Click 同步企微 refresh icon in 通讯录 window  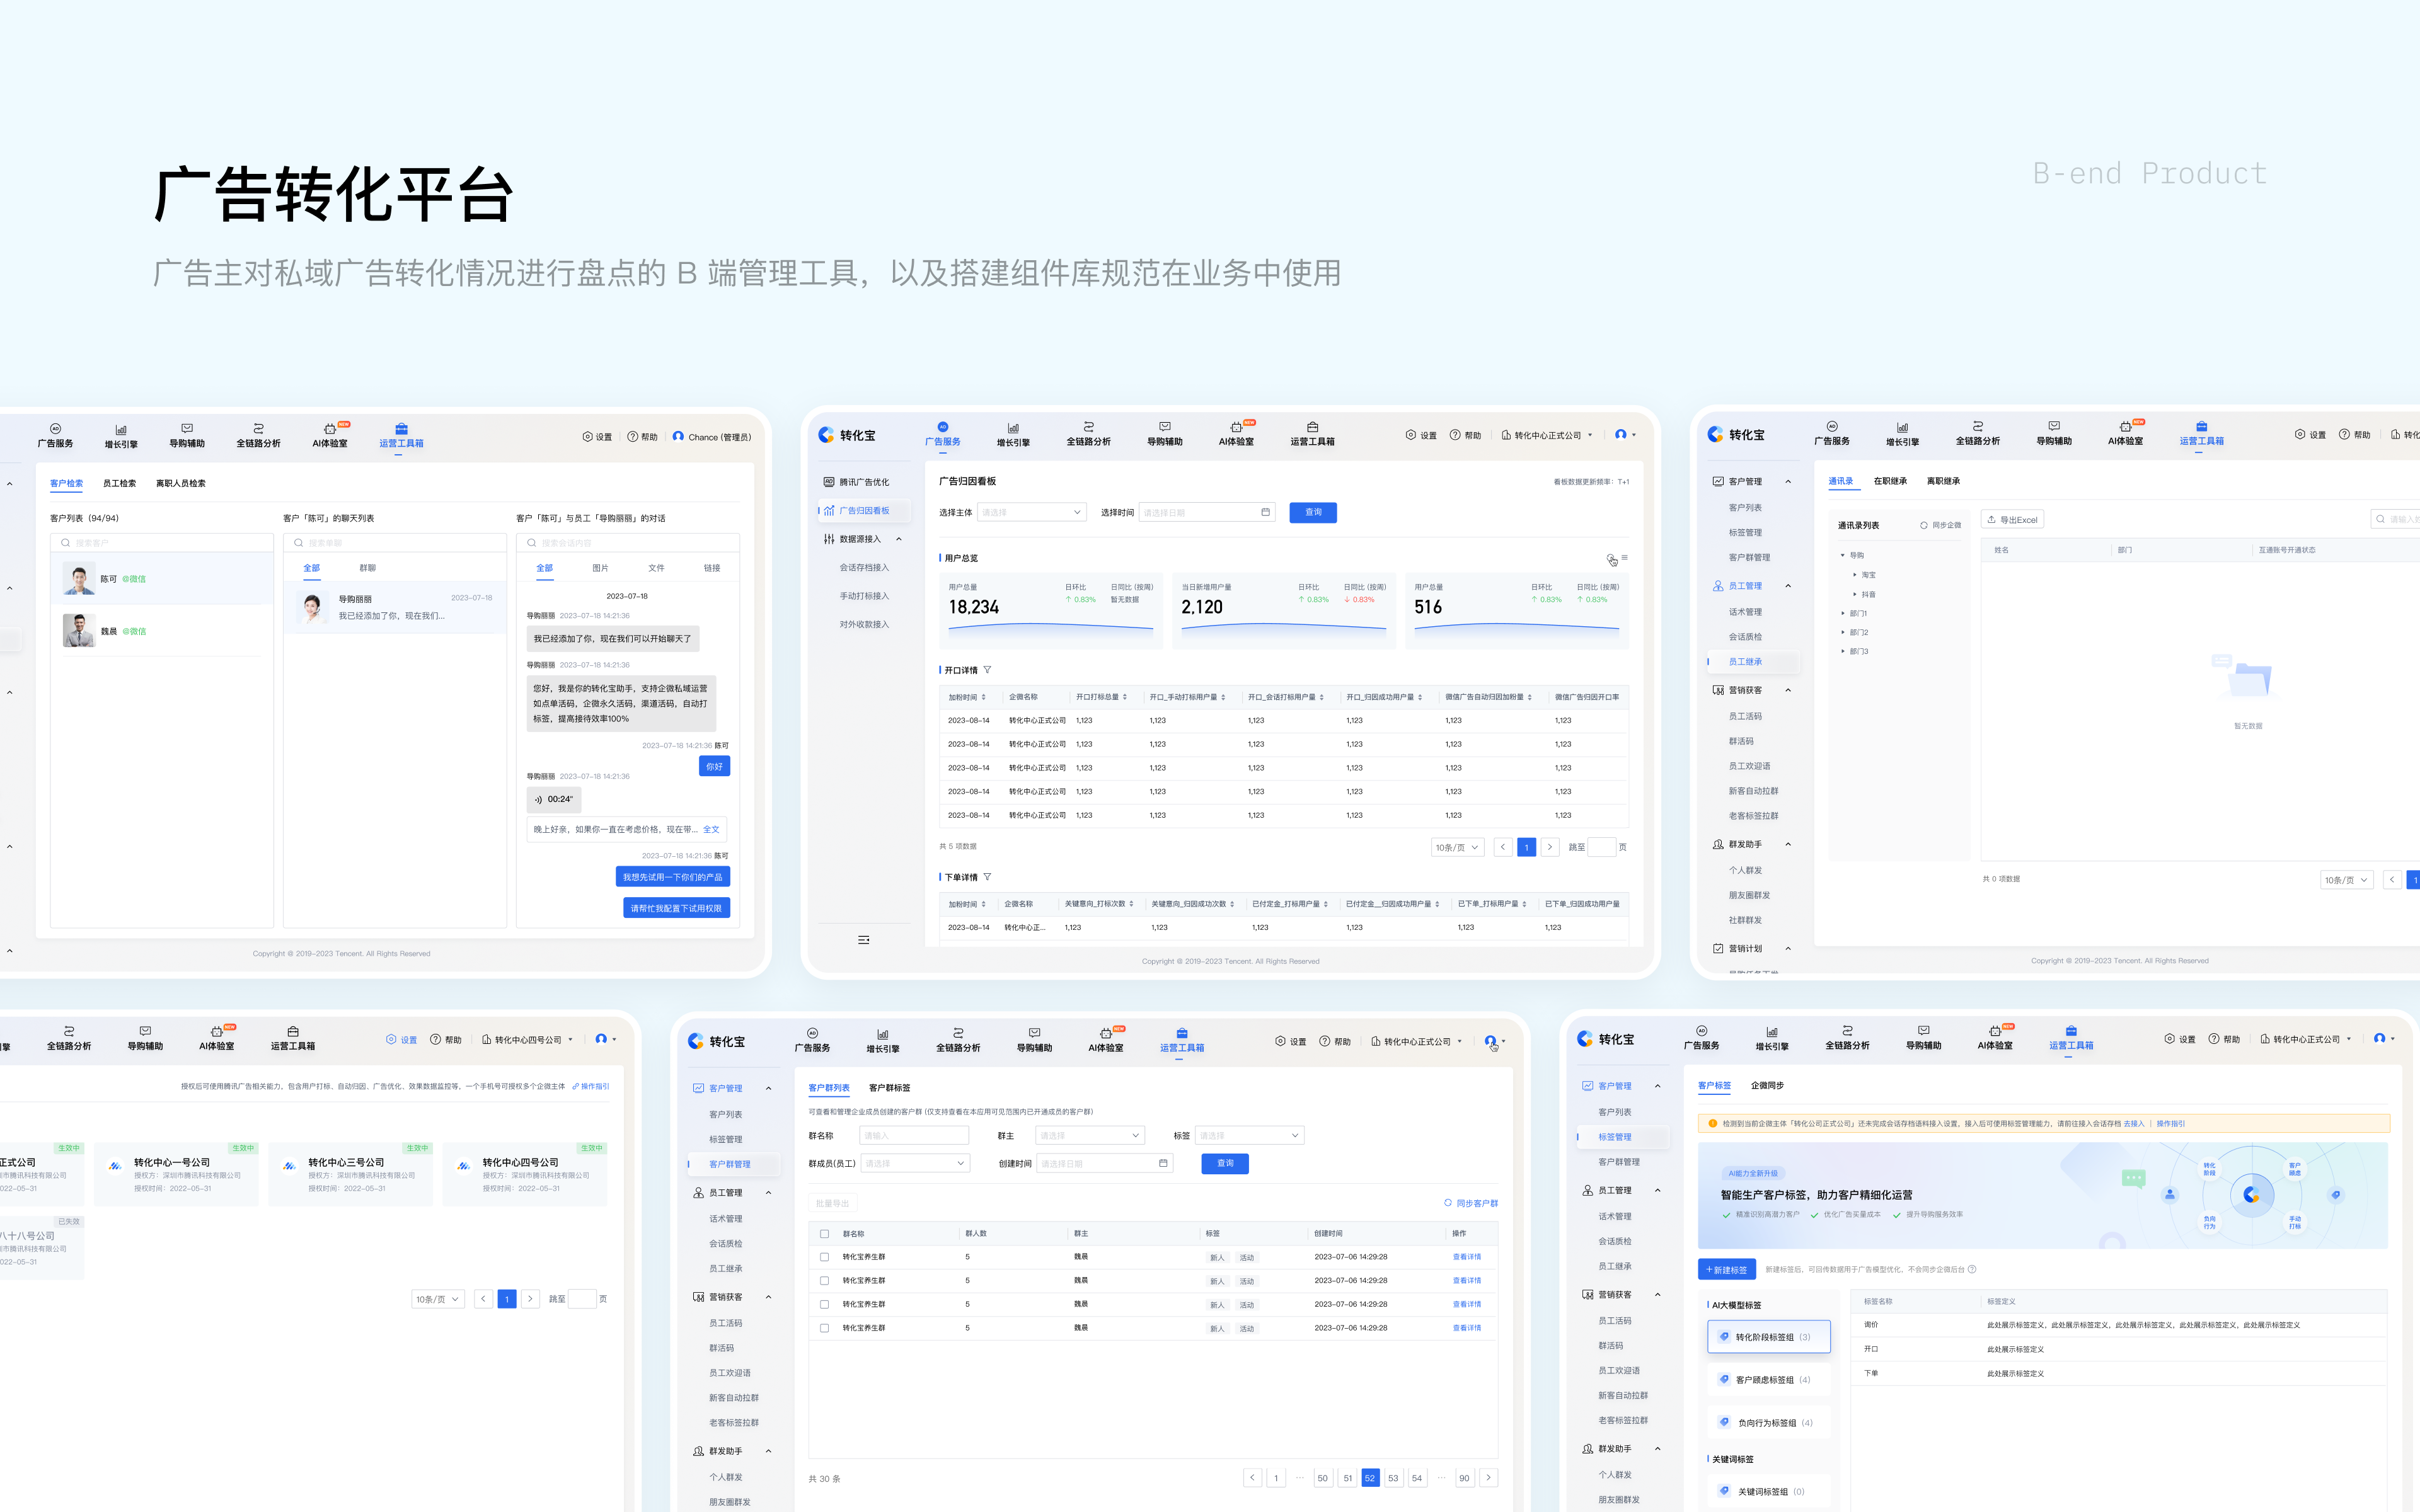tap(1923, 525)
